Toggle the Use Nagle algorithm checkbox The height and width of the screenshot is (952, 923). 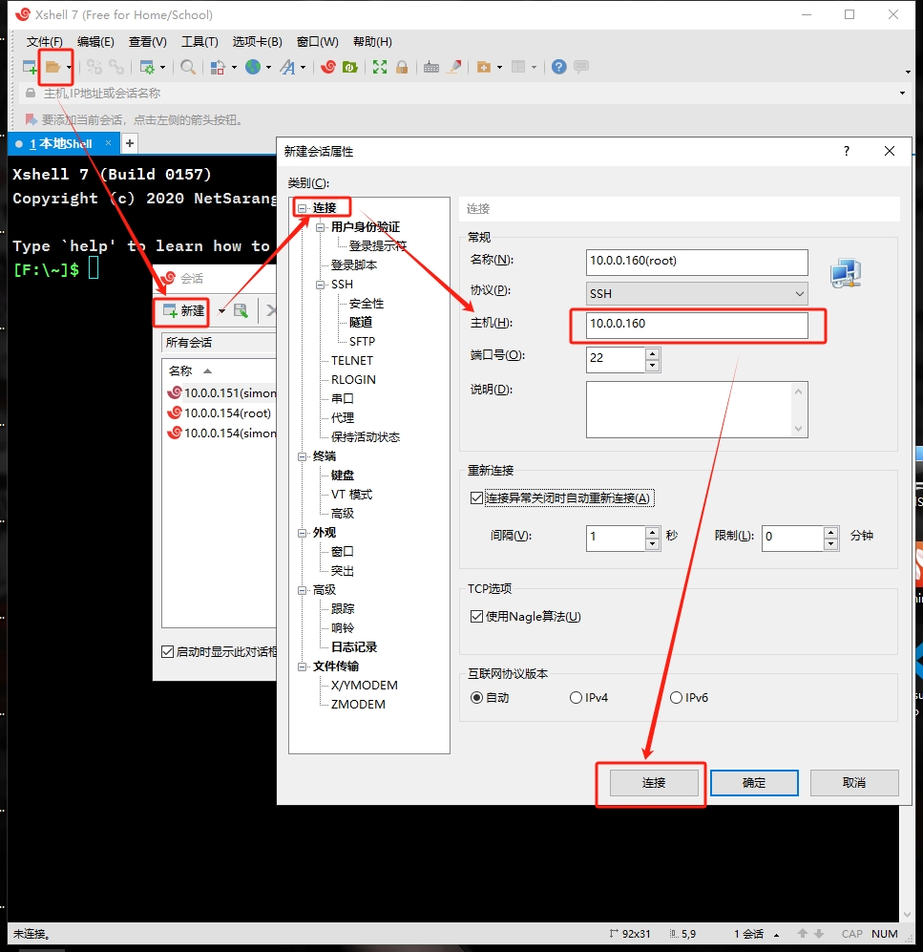[x=476, y=616]
